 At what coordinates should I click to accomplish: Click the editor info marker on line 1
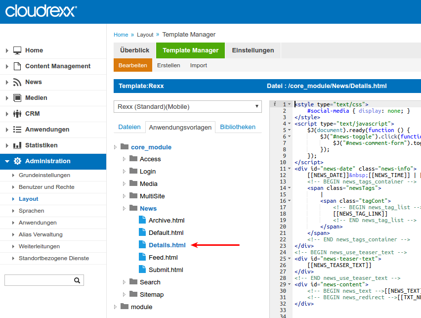[x=275, y=104]
